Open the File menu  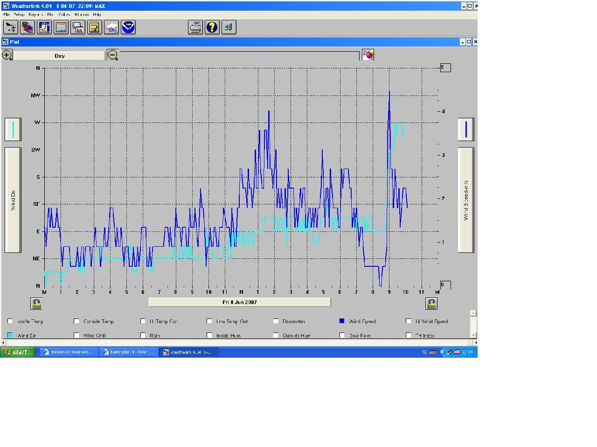7,14
